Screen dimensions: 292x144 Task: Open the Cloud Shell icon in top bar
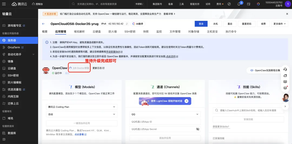click(229, 4)
